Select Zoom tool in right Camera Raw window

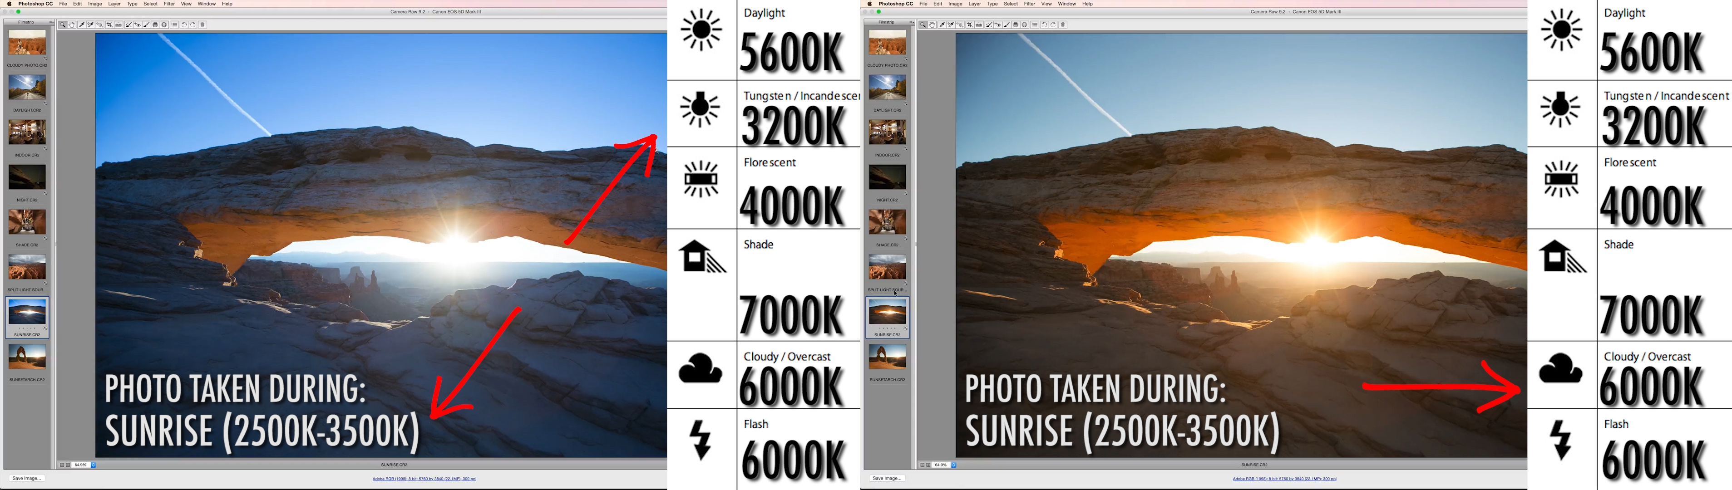(923, 25)
